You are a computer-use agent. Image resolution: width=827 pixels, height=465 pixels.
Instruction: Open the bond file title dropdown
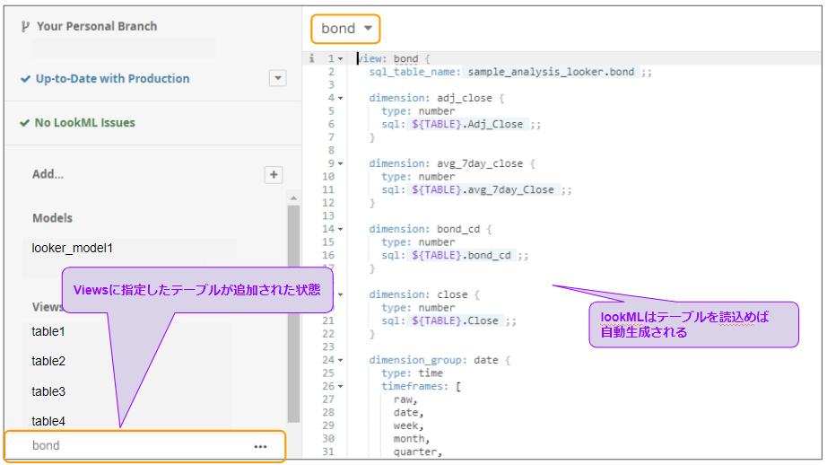pos(345,29)
